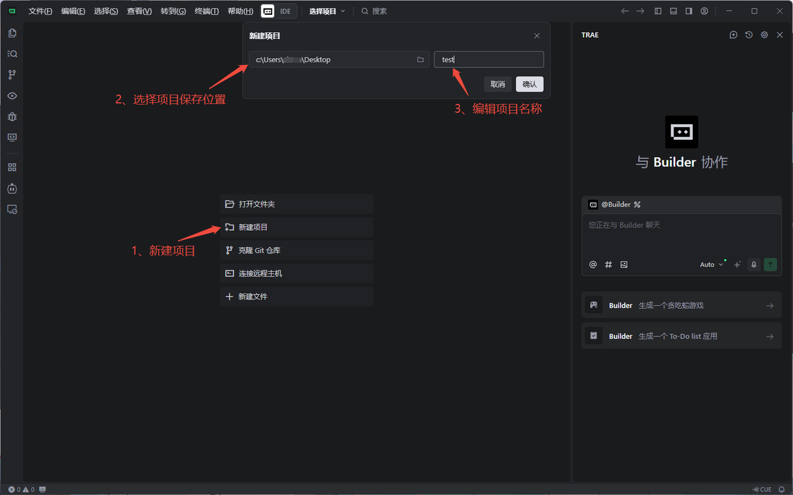Click the sparkle optimize prompt icon
Screen dimensions: 793x495
tap(737, 264)
